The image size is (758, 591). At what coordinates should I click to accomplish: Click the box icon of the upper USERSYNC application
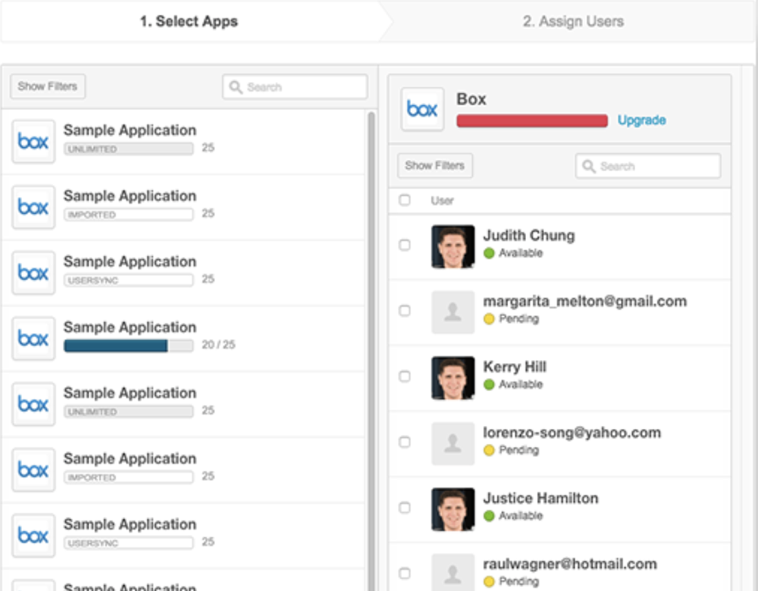click(33, 273)
